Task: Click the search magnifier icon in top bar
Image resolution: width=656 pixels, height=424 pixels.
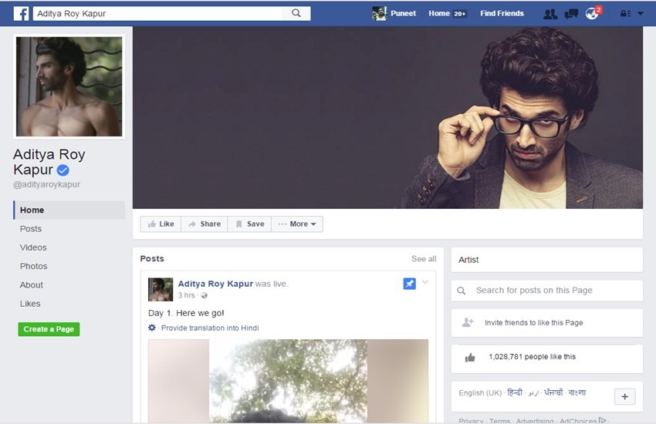Action: tap(296, 13)
